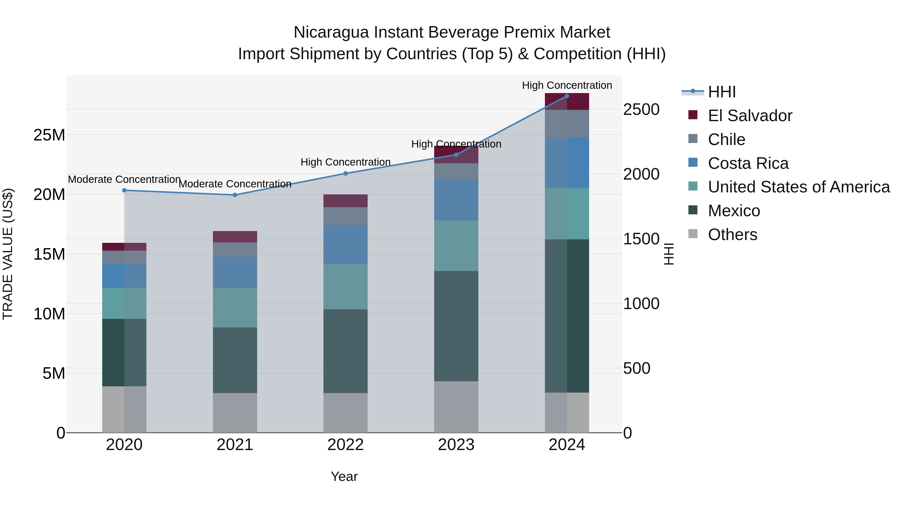Click the United States segment of 2020 bar

[124, 303]
